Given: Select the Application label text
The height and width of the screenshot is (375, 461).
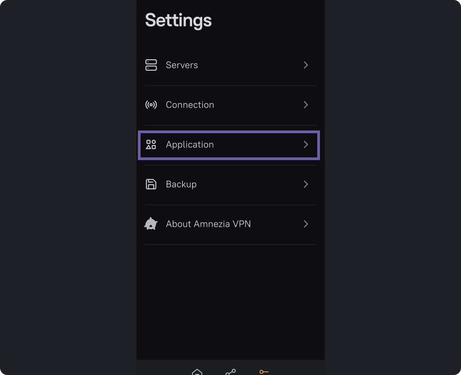Looking at the screenshot, I should click(x=190, y=145).
